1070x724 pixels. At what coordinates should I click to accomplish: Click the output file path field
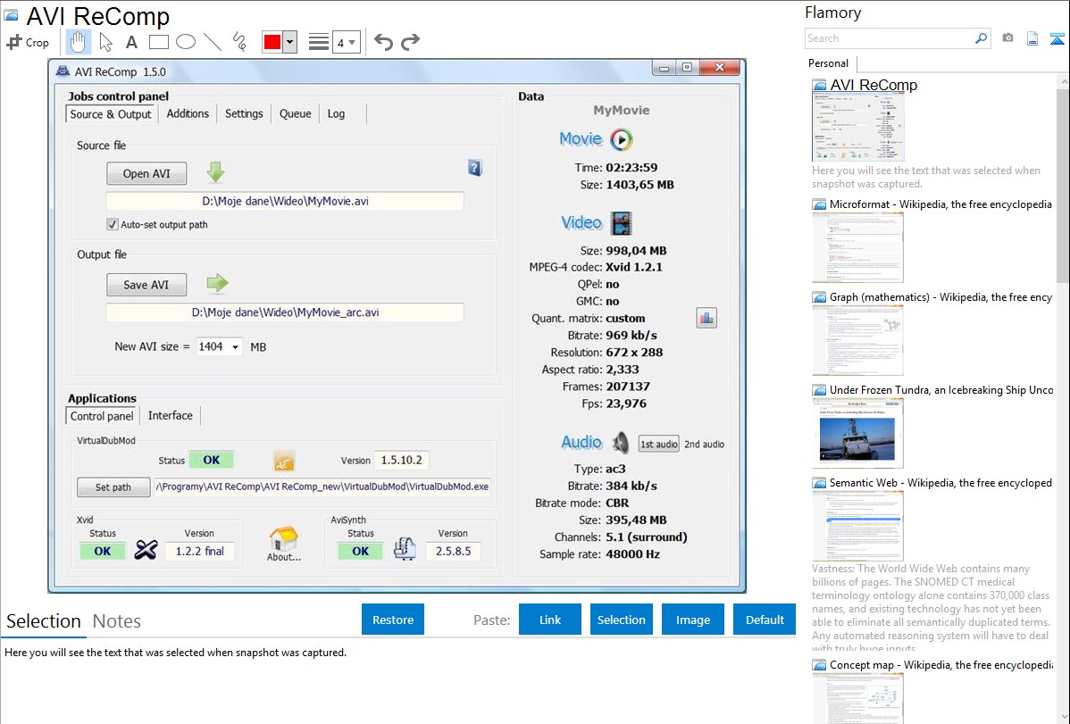[x=285, y=312]
